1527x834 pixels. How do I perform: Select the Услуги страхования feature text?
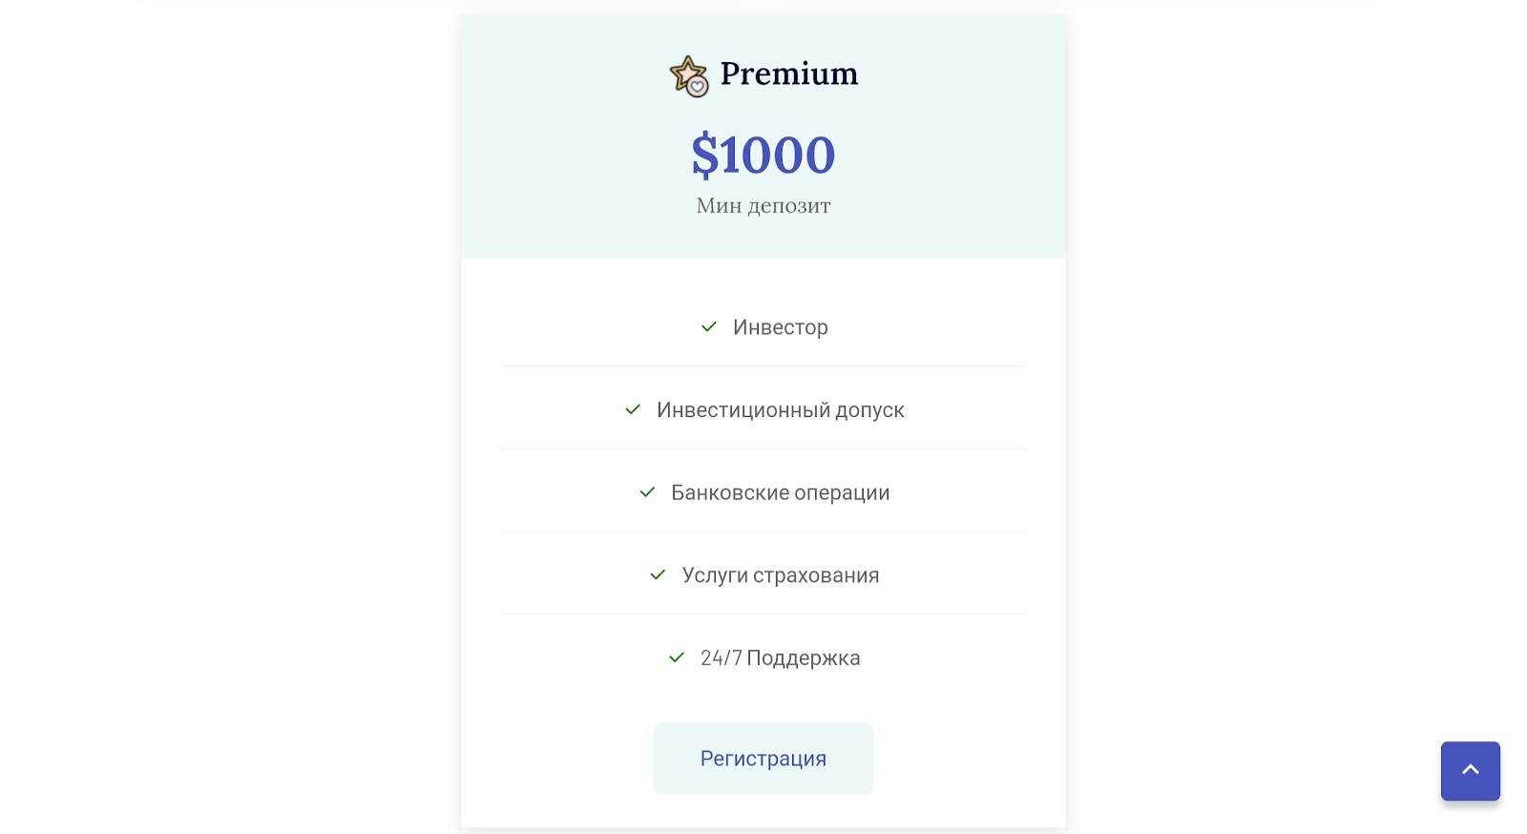[x=781, y=575]
